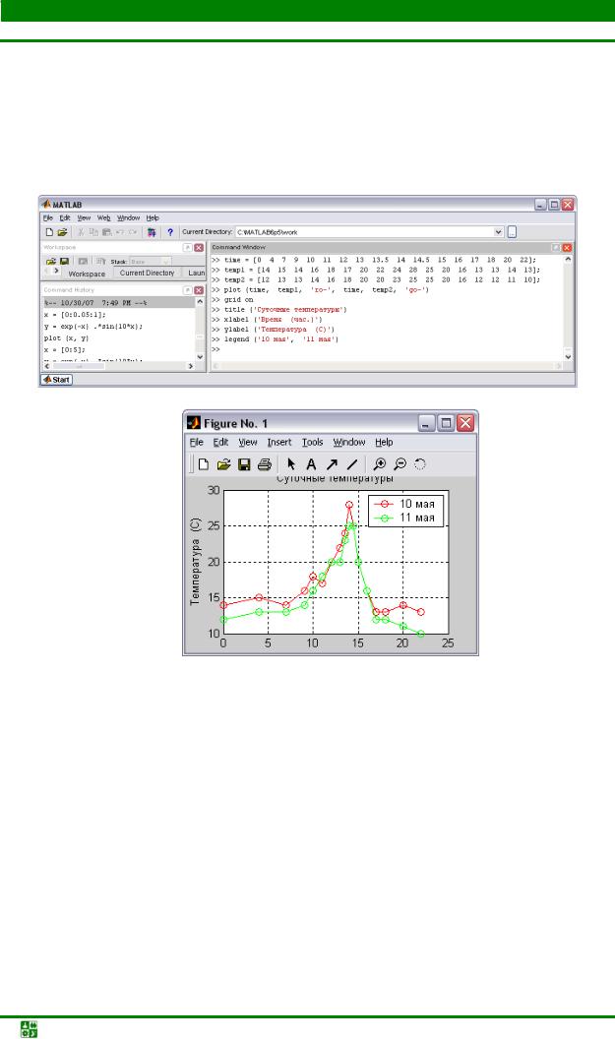Viewport: 615px width, 1039px height.
Task: Click New Figure icon in Figure toolbar
Action: (204, 464)
